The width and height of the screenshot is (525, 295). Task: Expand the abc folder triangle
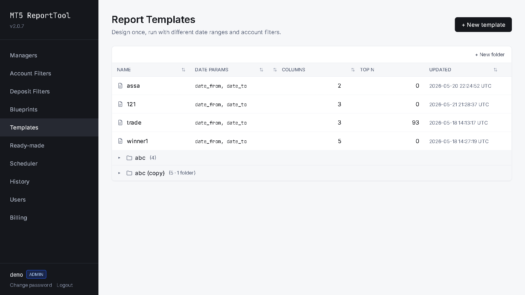coord(119,158)
